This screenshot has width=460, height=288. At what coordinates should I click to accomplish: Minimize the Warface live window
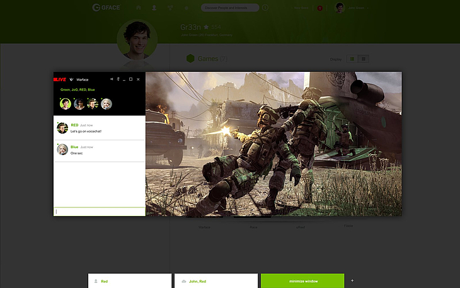[124, 80]
